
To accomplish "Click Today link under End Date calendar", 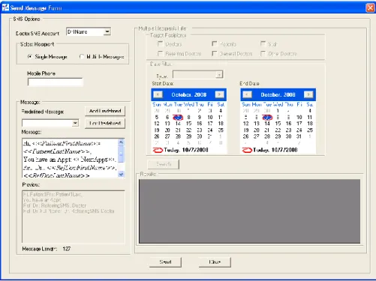I will click(275, 150).
